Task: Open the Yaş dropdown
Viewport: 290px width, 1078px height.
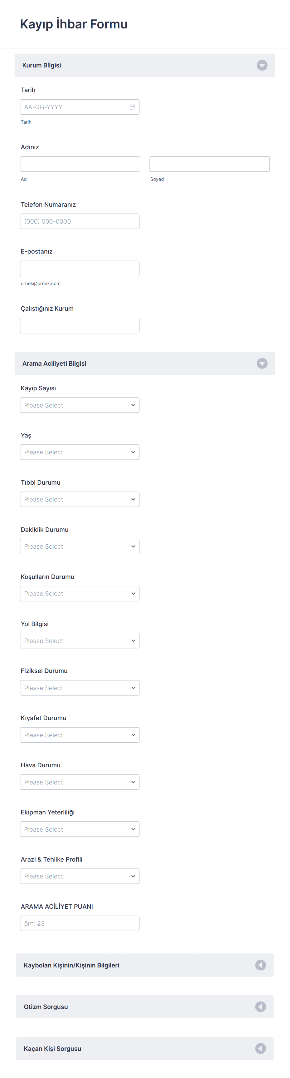Action: click(x=80, y=452)
